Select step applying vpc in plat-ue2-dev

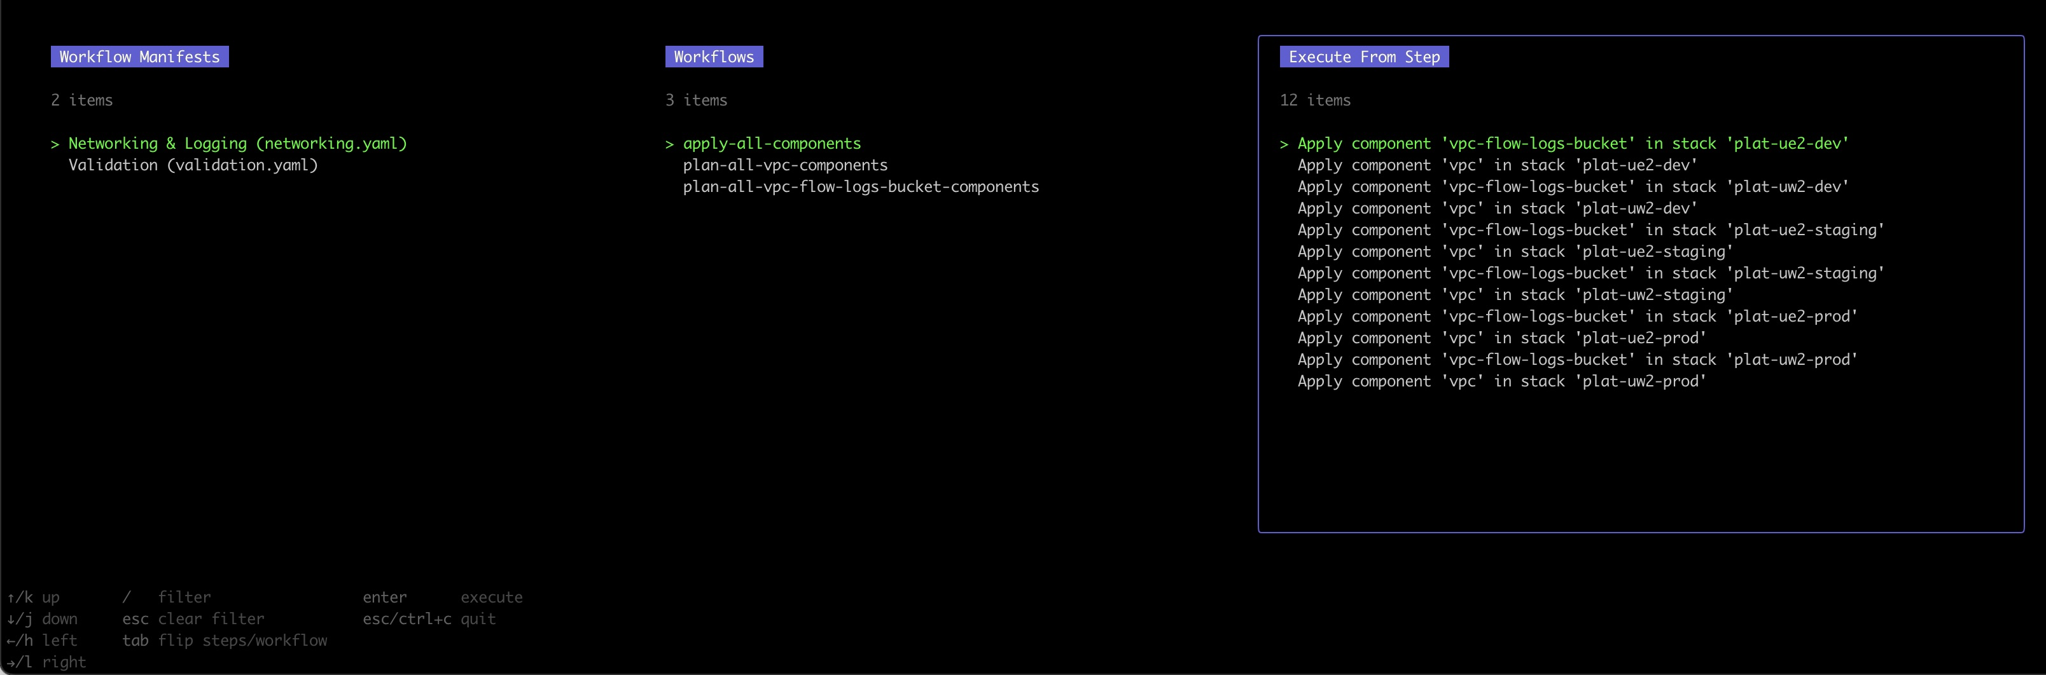[x=1497, y=165]
